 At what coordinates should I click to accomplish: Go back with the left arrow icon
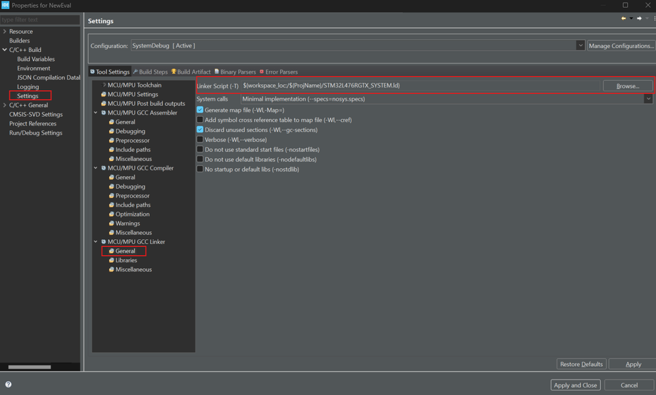pos(623,18)
